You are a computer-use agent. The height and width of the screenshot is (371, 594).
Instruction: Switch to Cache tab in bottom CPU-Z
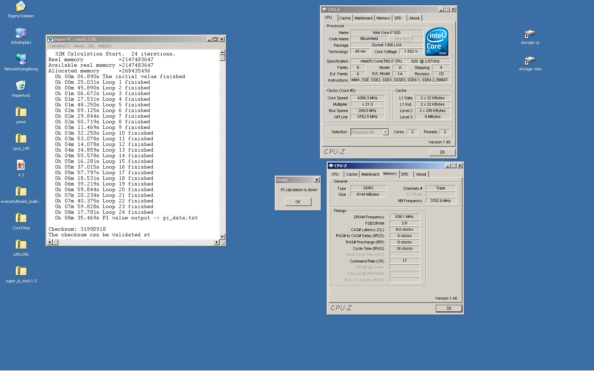coord(351,174)
